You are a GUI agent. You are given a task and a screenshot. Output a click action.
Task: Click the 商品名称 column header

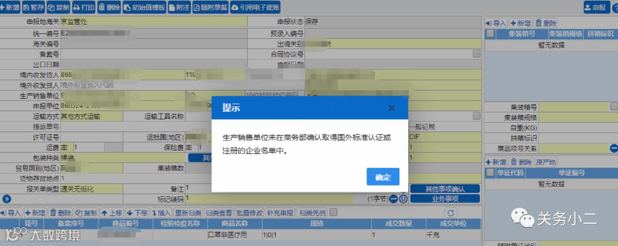pyautogui.click(x=235, y=224)
